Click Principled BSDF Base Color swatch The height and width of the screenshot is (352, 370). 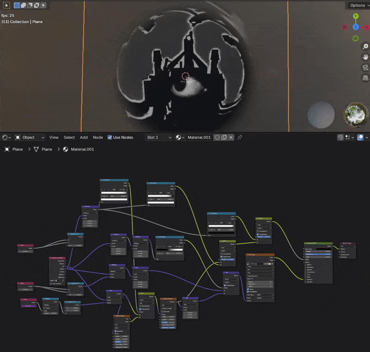[x=323, y=249]
